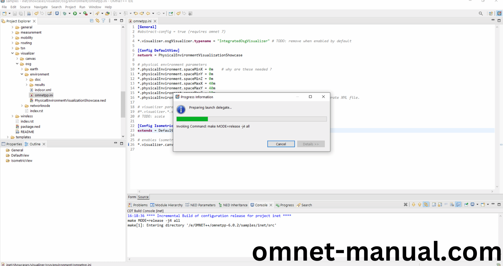The image size is (503, 266).
Task: Collapse the visualizer folder
Action: (x=13, y=53)
